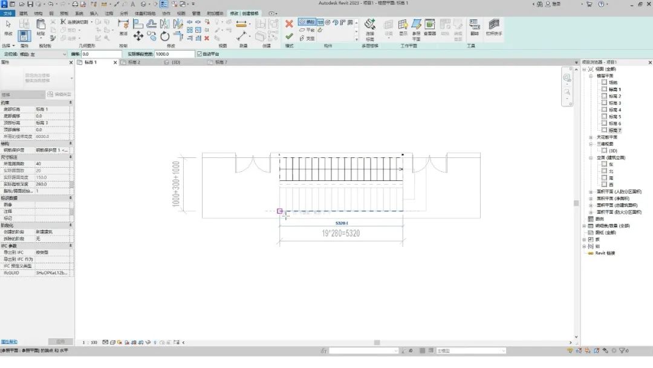Open 标高 3 in the project browser
653x368 pixels.
(615, 103)
